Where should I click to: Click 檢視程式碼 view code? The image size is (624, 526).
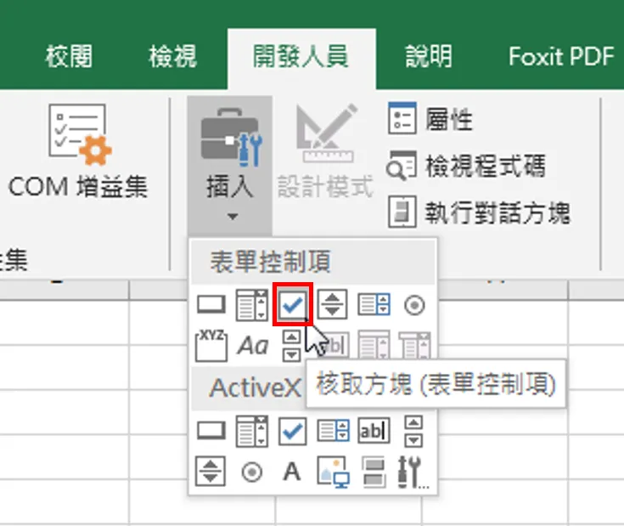466,166
